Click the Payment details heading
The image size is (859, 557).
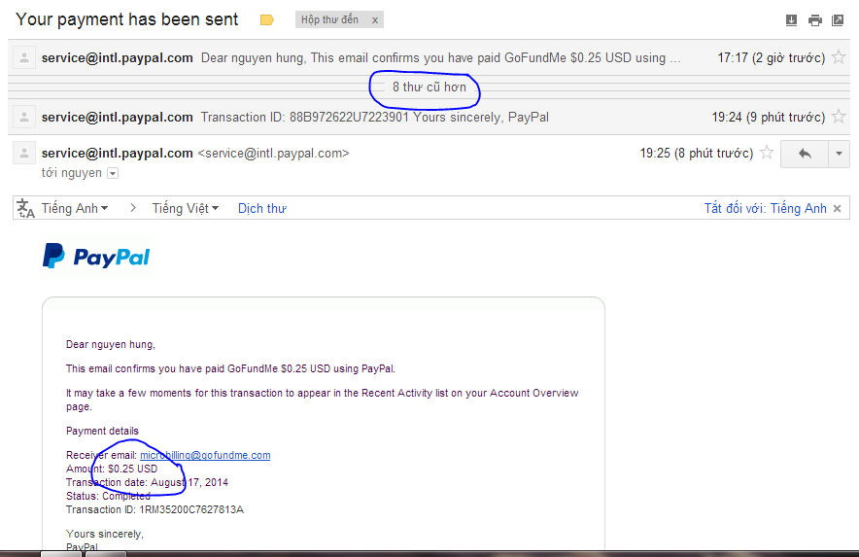point(102,431)
